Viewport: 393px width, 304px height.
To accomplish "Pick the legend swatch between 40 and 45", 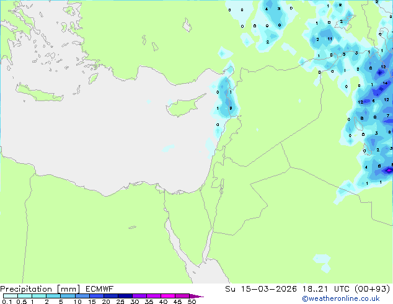I will pos(168,296).
